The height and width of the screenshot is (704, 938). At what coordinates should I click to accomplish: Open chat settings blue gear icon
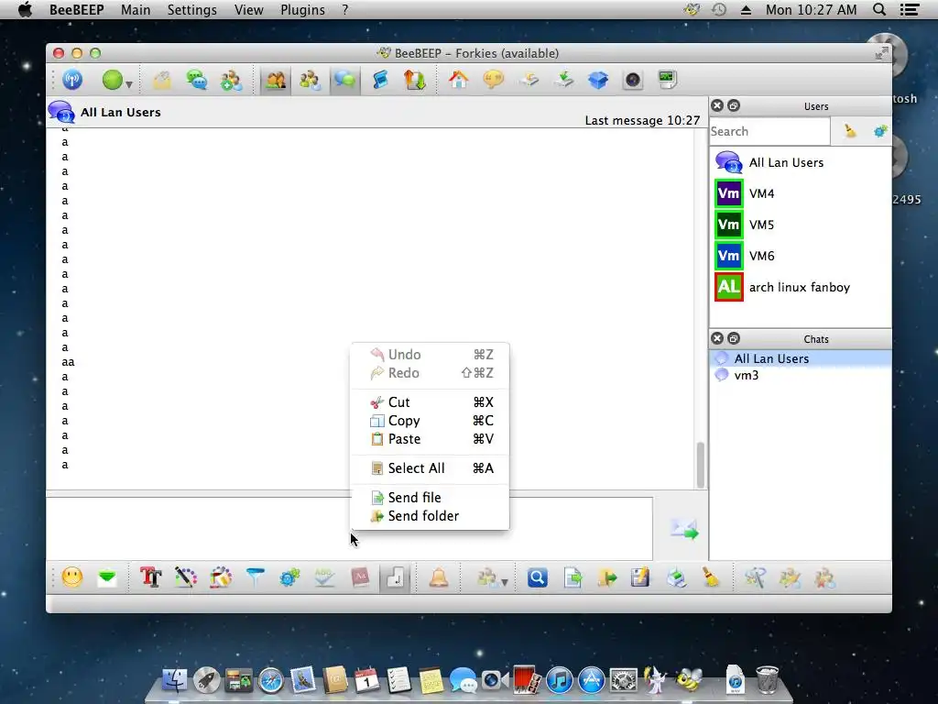point(289,577)
